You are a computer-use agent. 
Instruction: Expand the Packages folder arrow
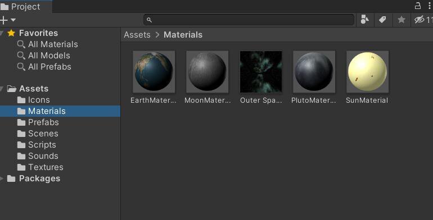(2, 178)
